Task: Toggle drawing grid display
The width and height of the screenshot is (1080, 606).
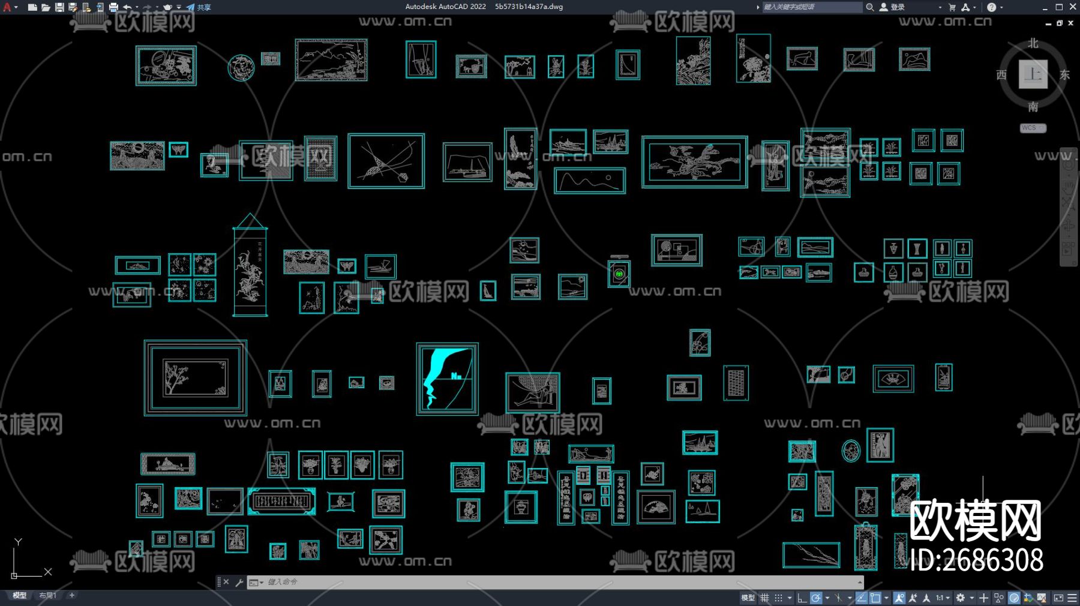Action: point(764,598)
